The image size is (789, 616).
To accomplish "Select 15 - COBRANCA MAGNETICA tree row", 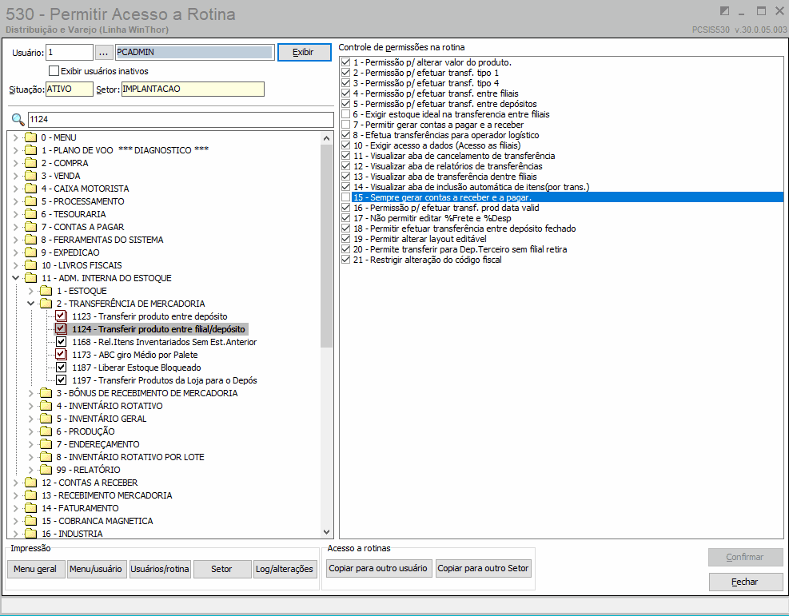I will [97, 521].
